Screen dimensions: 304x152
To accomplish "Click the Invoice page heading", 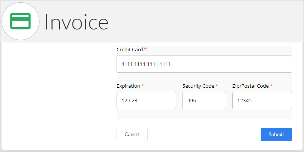I will pos(76,22).
